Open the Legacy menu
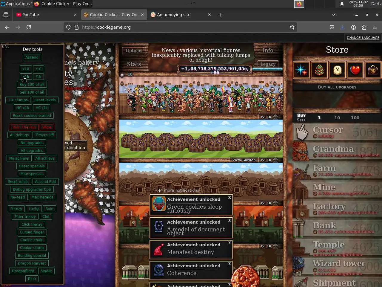382x287 pixels. click(x=268, y=64)
